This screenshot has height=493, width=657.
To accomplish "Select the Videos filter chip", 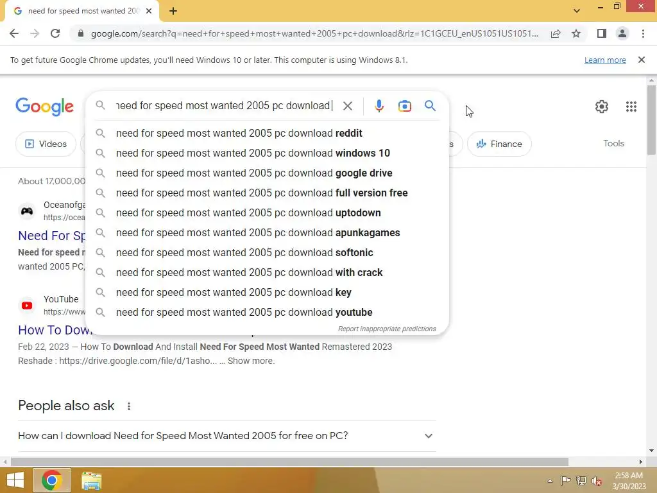I will 46,144.
